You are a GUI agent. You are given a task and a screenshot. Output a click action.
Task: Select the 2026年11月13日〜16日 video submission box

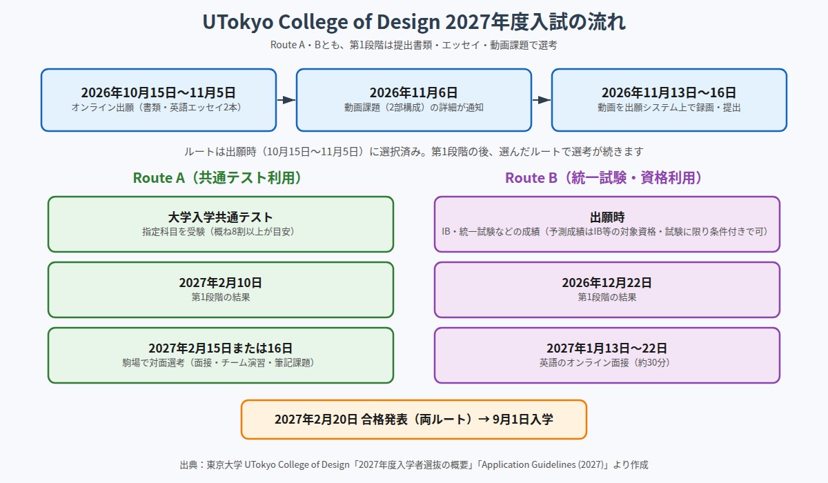click(669, 100)
